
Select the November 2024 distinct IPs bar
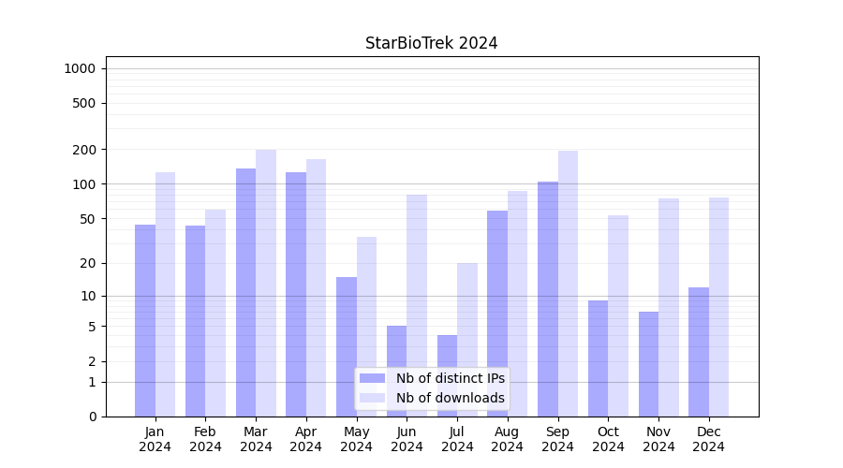pos(648,363)
